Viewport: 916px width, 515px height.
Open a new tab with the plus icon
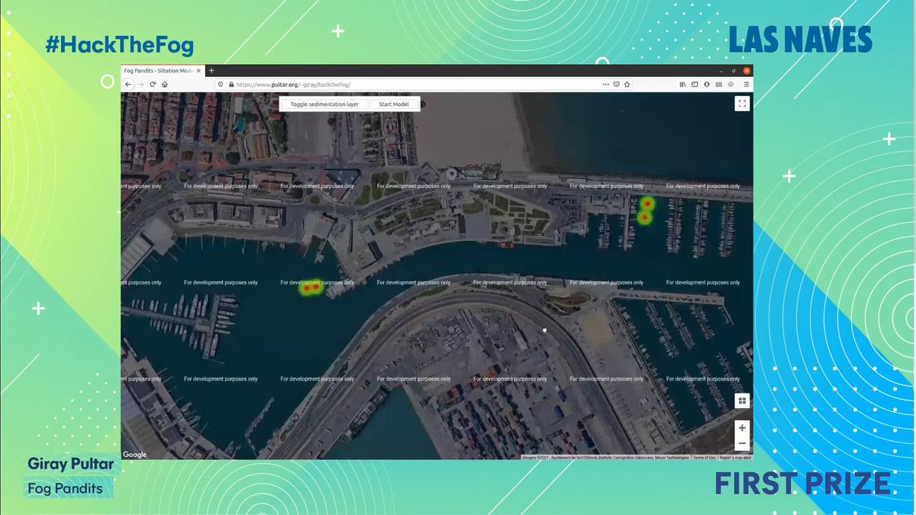point(211,71)
